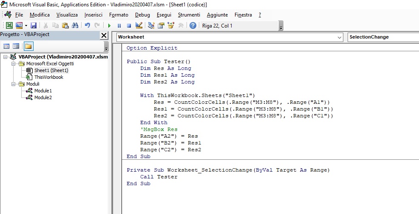Click breakpoint margin beside 'End With' line
Screen dimensions: 419x214
pos(117,122)
